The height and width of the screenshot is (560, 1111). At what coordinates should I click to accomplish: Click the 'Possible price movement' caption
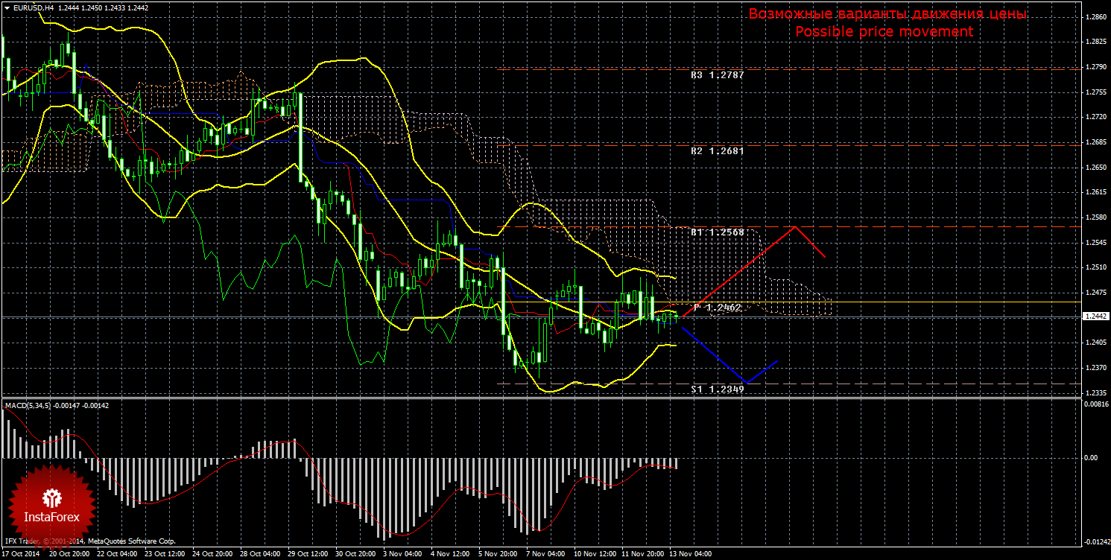(884, 31)
